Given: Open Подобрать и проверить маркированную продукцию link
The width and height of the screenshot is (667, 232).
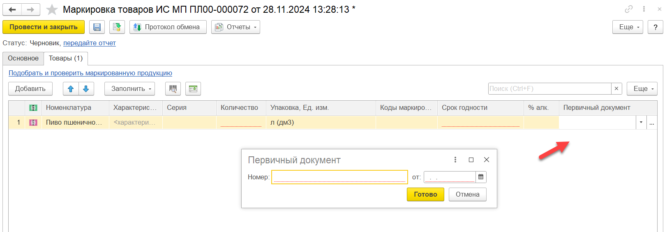Looking at the screenshot, I should coord(90,73).
